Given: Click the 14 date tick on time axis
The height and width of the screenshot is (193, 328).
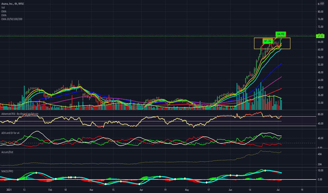Looking at the screenshot, I should pyautogui.click(x=250, y=190).
